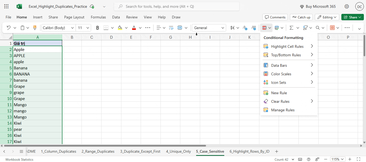
Task: Click the search for tools box
Action: point(177,6)
